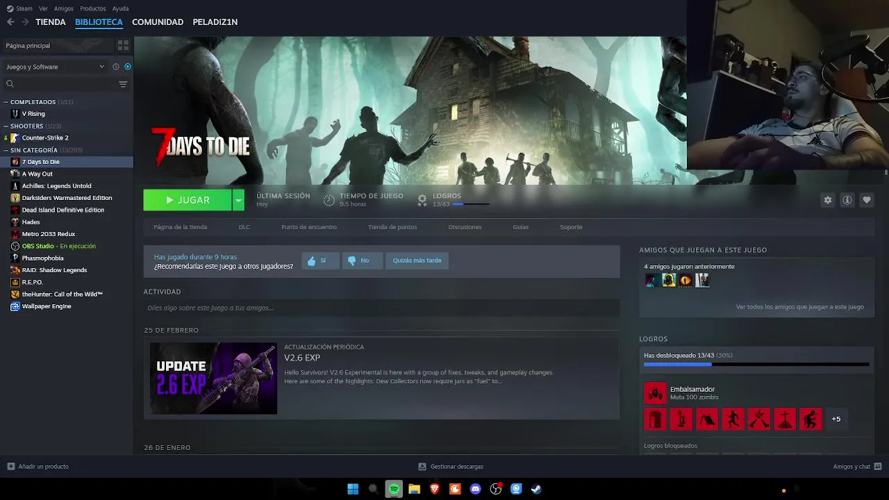Open the Embalsamador achievement icon
The image size is (889, 500).
pyautogui.click(x=655, y=393)
